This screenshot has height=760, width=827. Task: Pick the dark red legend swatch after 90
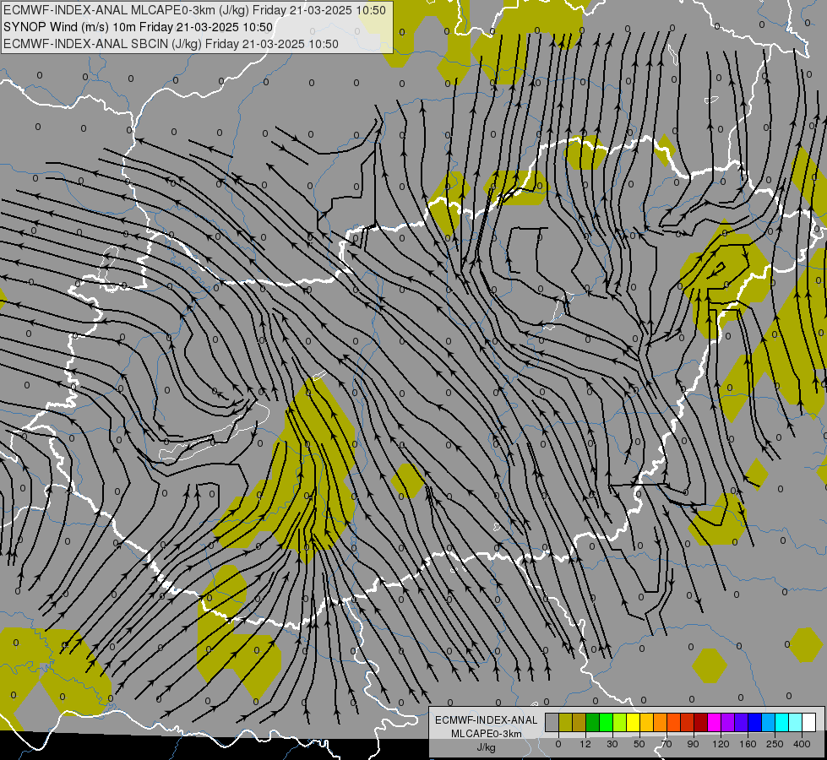coord(701,723)
